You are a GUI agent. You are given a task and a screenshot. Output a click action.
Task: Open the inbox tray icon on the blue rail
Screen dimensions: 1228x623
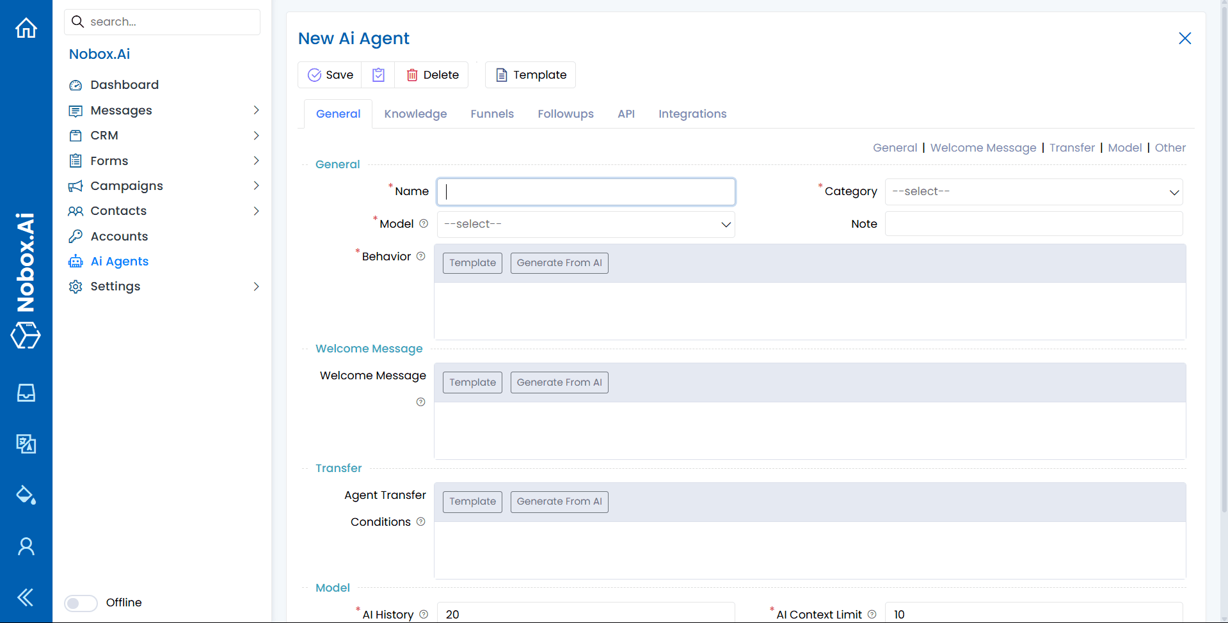(x=26, y=393)
